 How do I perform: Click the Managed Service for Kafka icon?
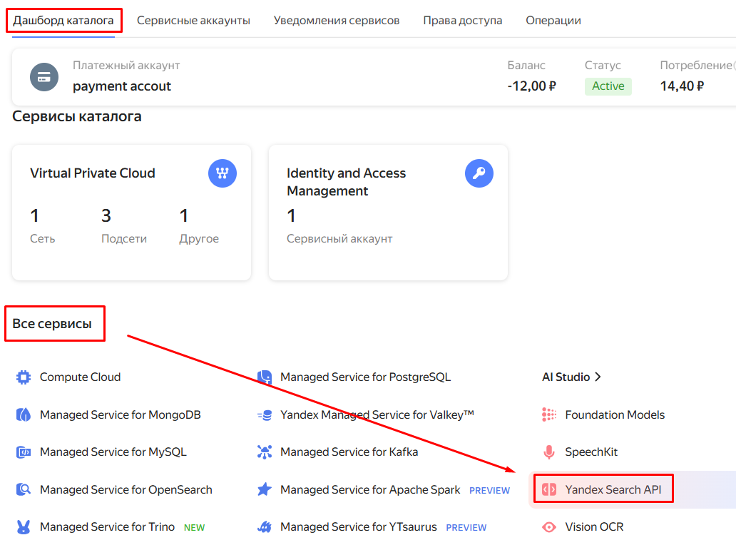coord(265,452)
